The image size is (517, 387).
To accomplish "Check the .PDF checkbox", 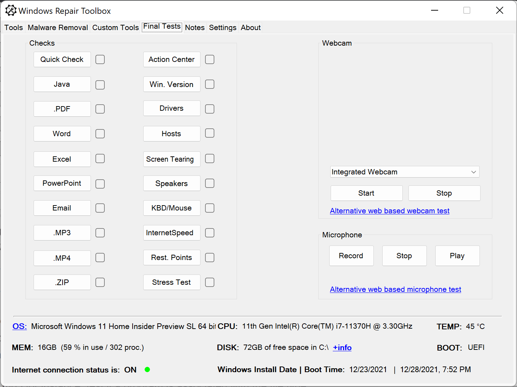I will (100, 109).
